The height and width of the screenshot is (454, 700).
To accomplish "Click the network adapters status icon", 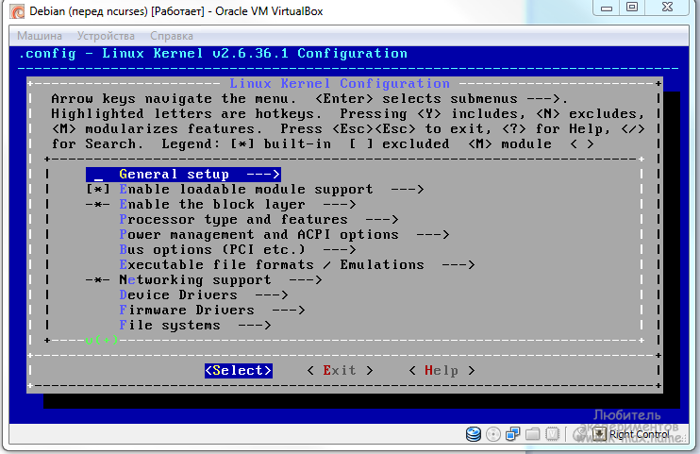I will click(x=513, y=434).
